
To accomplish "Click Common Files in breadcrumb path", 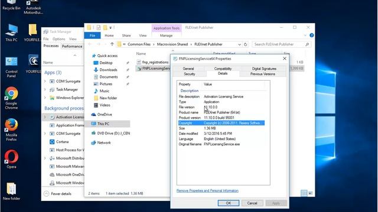I will click(139, 44).
